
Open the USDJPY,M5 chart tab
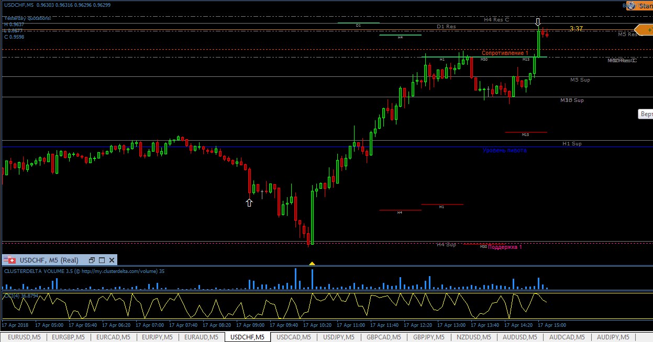[339, 337]
